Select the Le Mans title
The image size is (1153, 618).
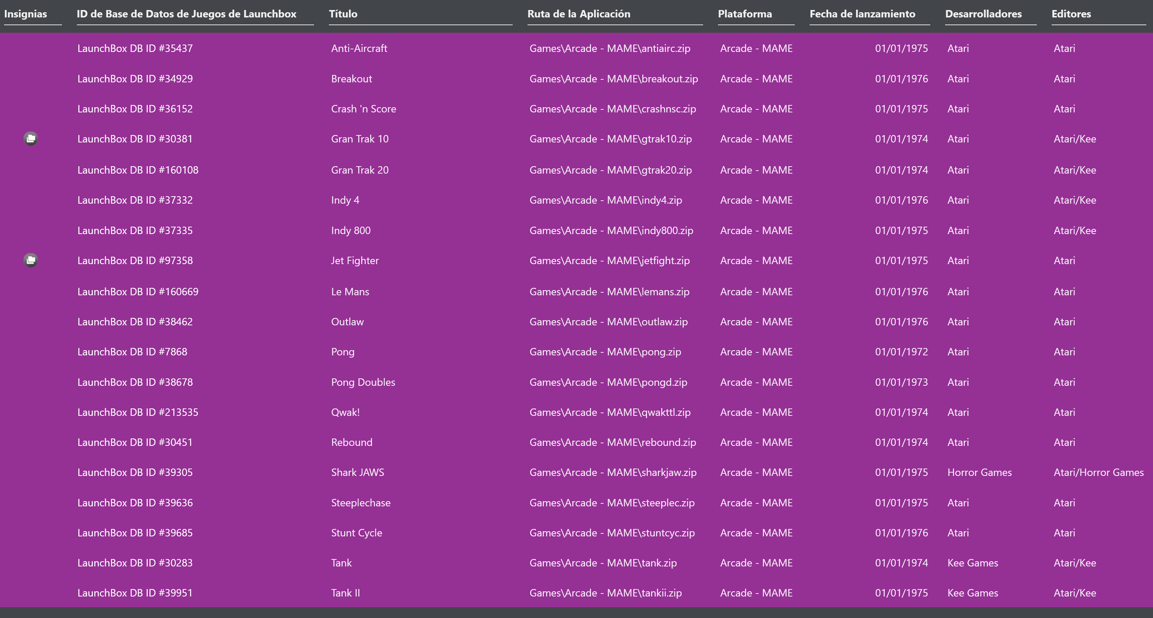click(350, 292)
